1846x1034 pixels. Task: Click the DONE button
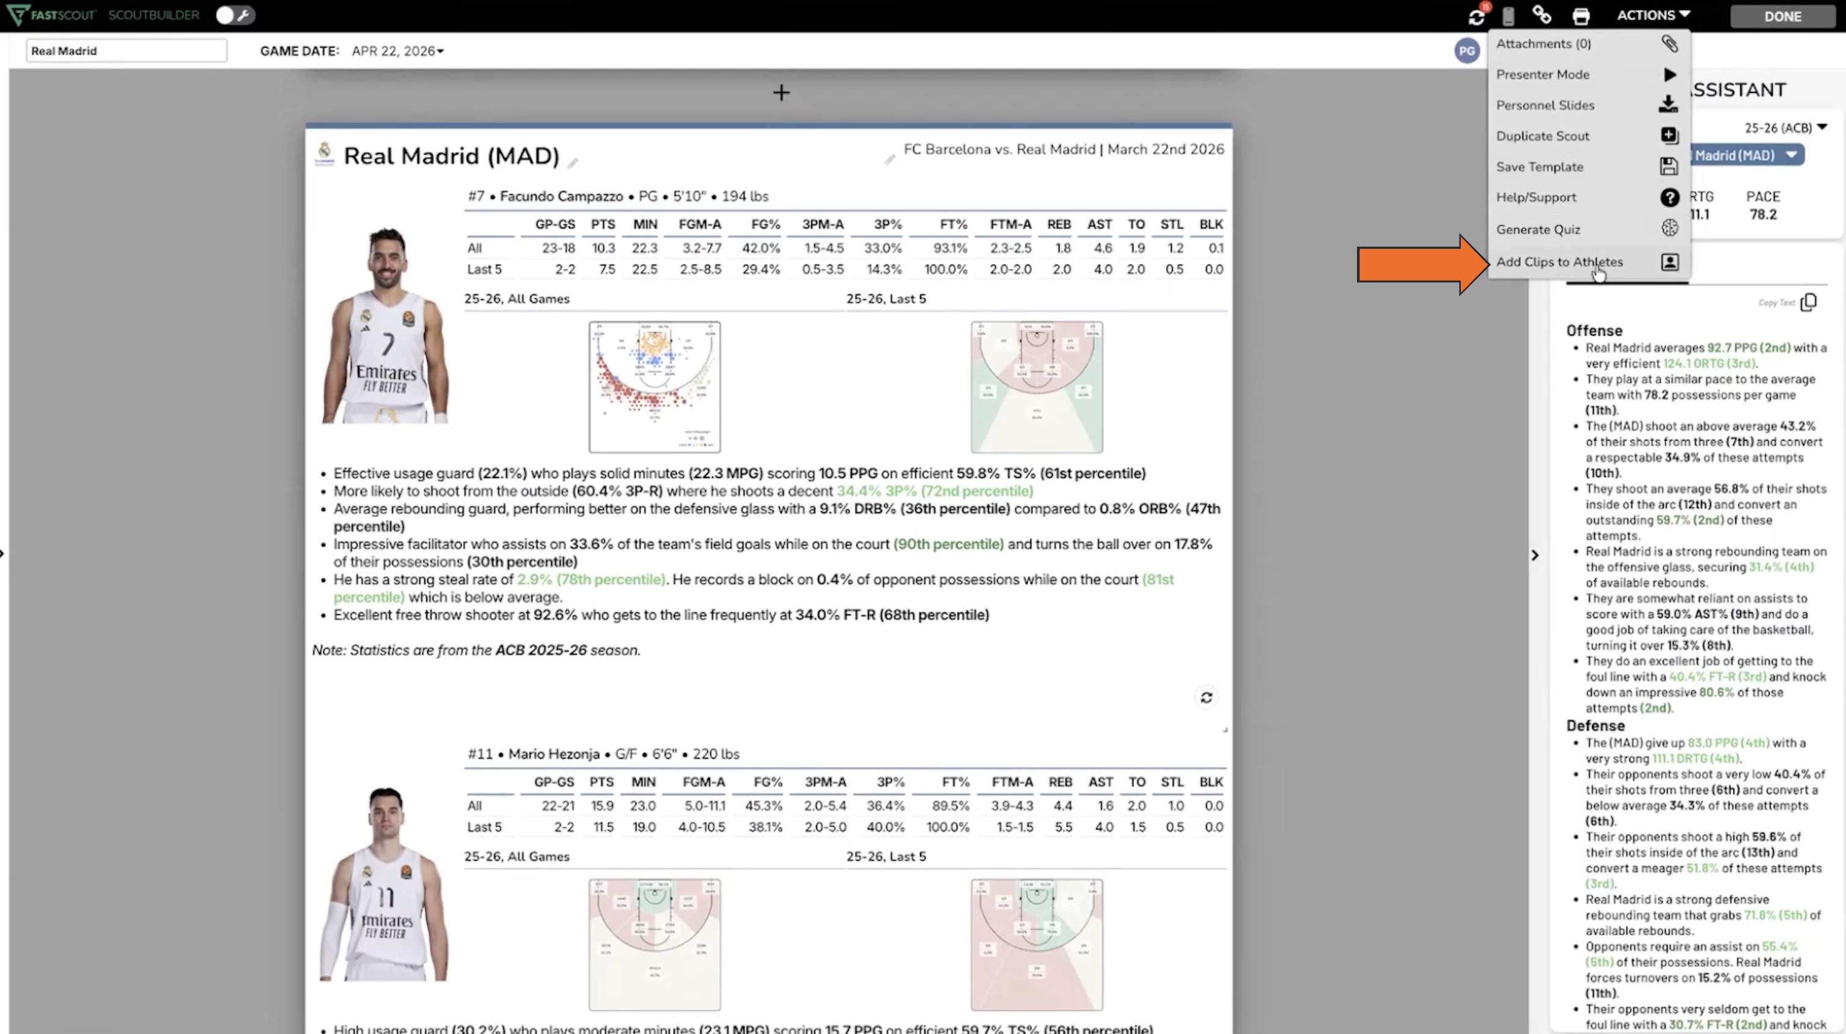point(1782,16)
